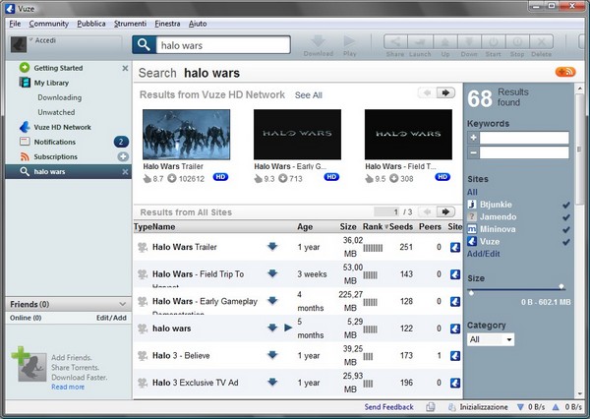Click the Read more link
This screenshot has width=590, height=419.
(68, 387)
